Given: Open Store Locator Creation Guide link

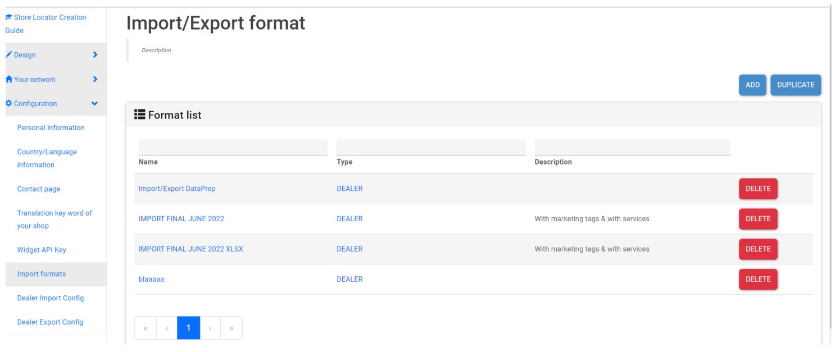Looking at the screenshot, I should pyautogui.click(x=46, y=24).
